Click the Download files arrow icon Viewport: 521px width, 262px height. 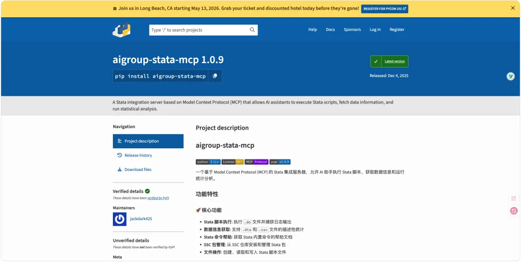(120, 170)
